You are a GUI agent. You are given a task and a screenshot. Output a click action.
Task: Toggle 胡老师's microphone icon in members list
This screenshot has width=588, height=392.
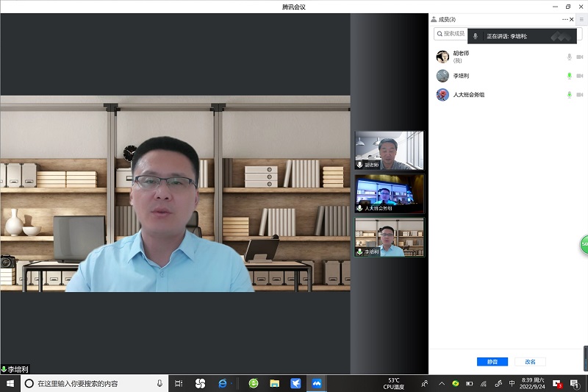pos(569,57)
